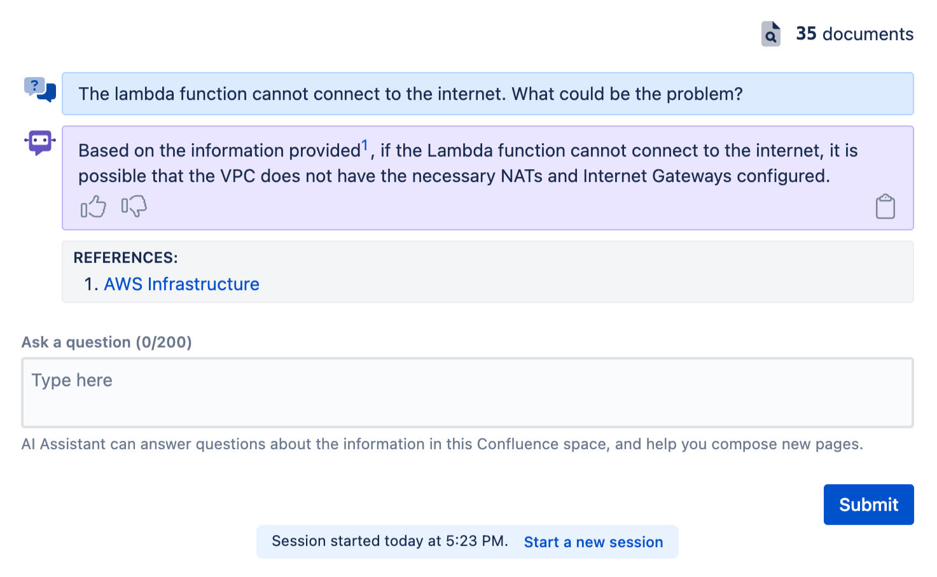The image size is (937, 577).
Task: Start a new session
Action: click(x=593, y=542)
